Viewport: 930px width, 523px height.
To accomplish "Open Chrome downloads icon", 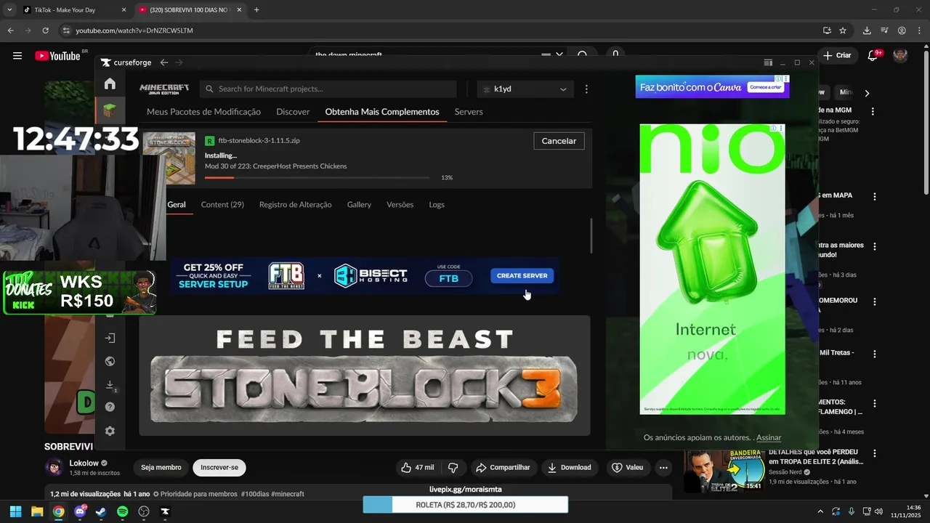I will click(867, 31).
